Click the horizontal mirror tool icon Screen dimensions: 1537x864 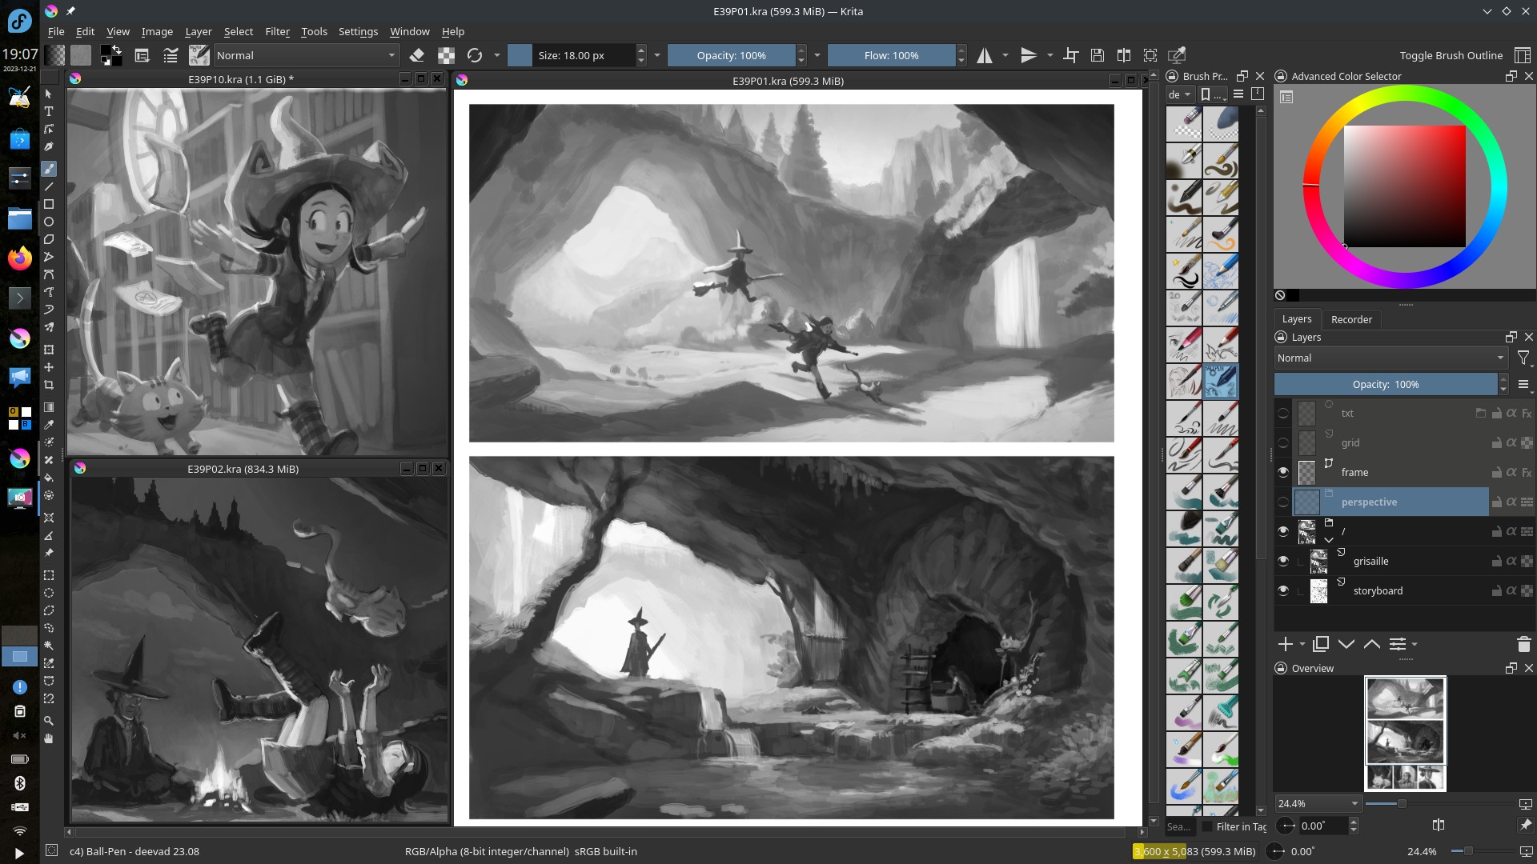click(985, 55)
